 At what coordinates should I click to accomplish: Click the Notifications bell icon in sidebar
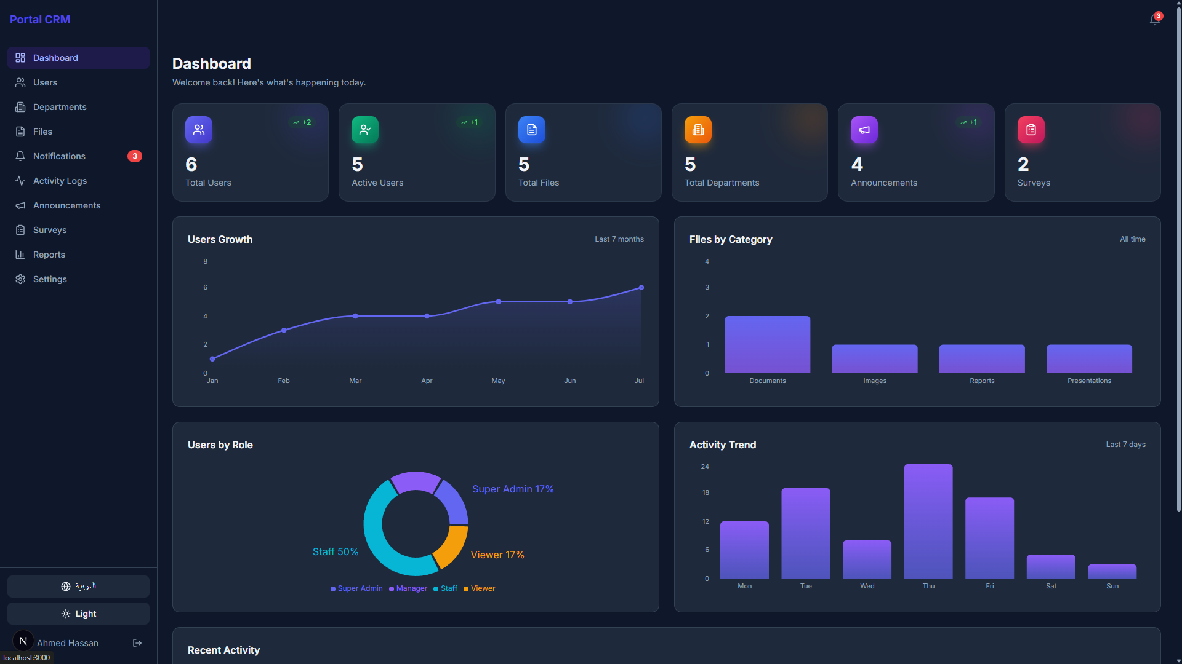pos(20,156)
